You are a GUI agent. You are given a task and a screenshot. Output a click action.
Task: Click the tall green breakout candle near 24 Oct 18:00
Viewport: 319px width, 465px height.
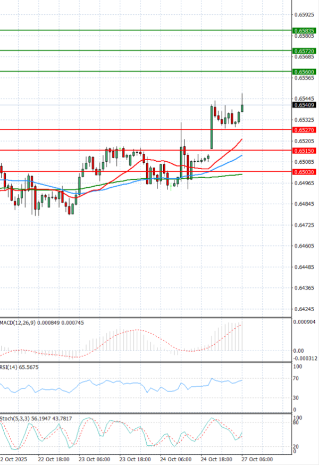pyautogui.click(x=212, y=127)
